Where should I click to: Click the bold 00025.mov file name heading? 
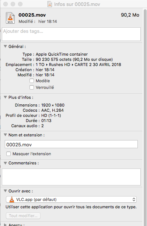(32, 15)
